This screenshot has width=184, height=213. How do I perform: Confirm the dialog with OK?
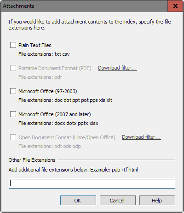pos(78,201)
